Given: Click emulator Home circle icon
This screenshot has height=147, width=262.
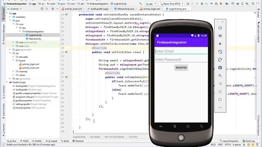Looking at the screenshot, I should click(x=220, y=91).
